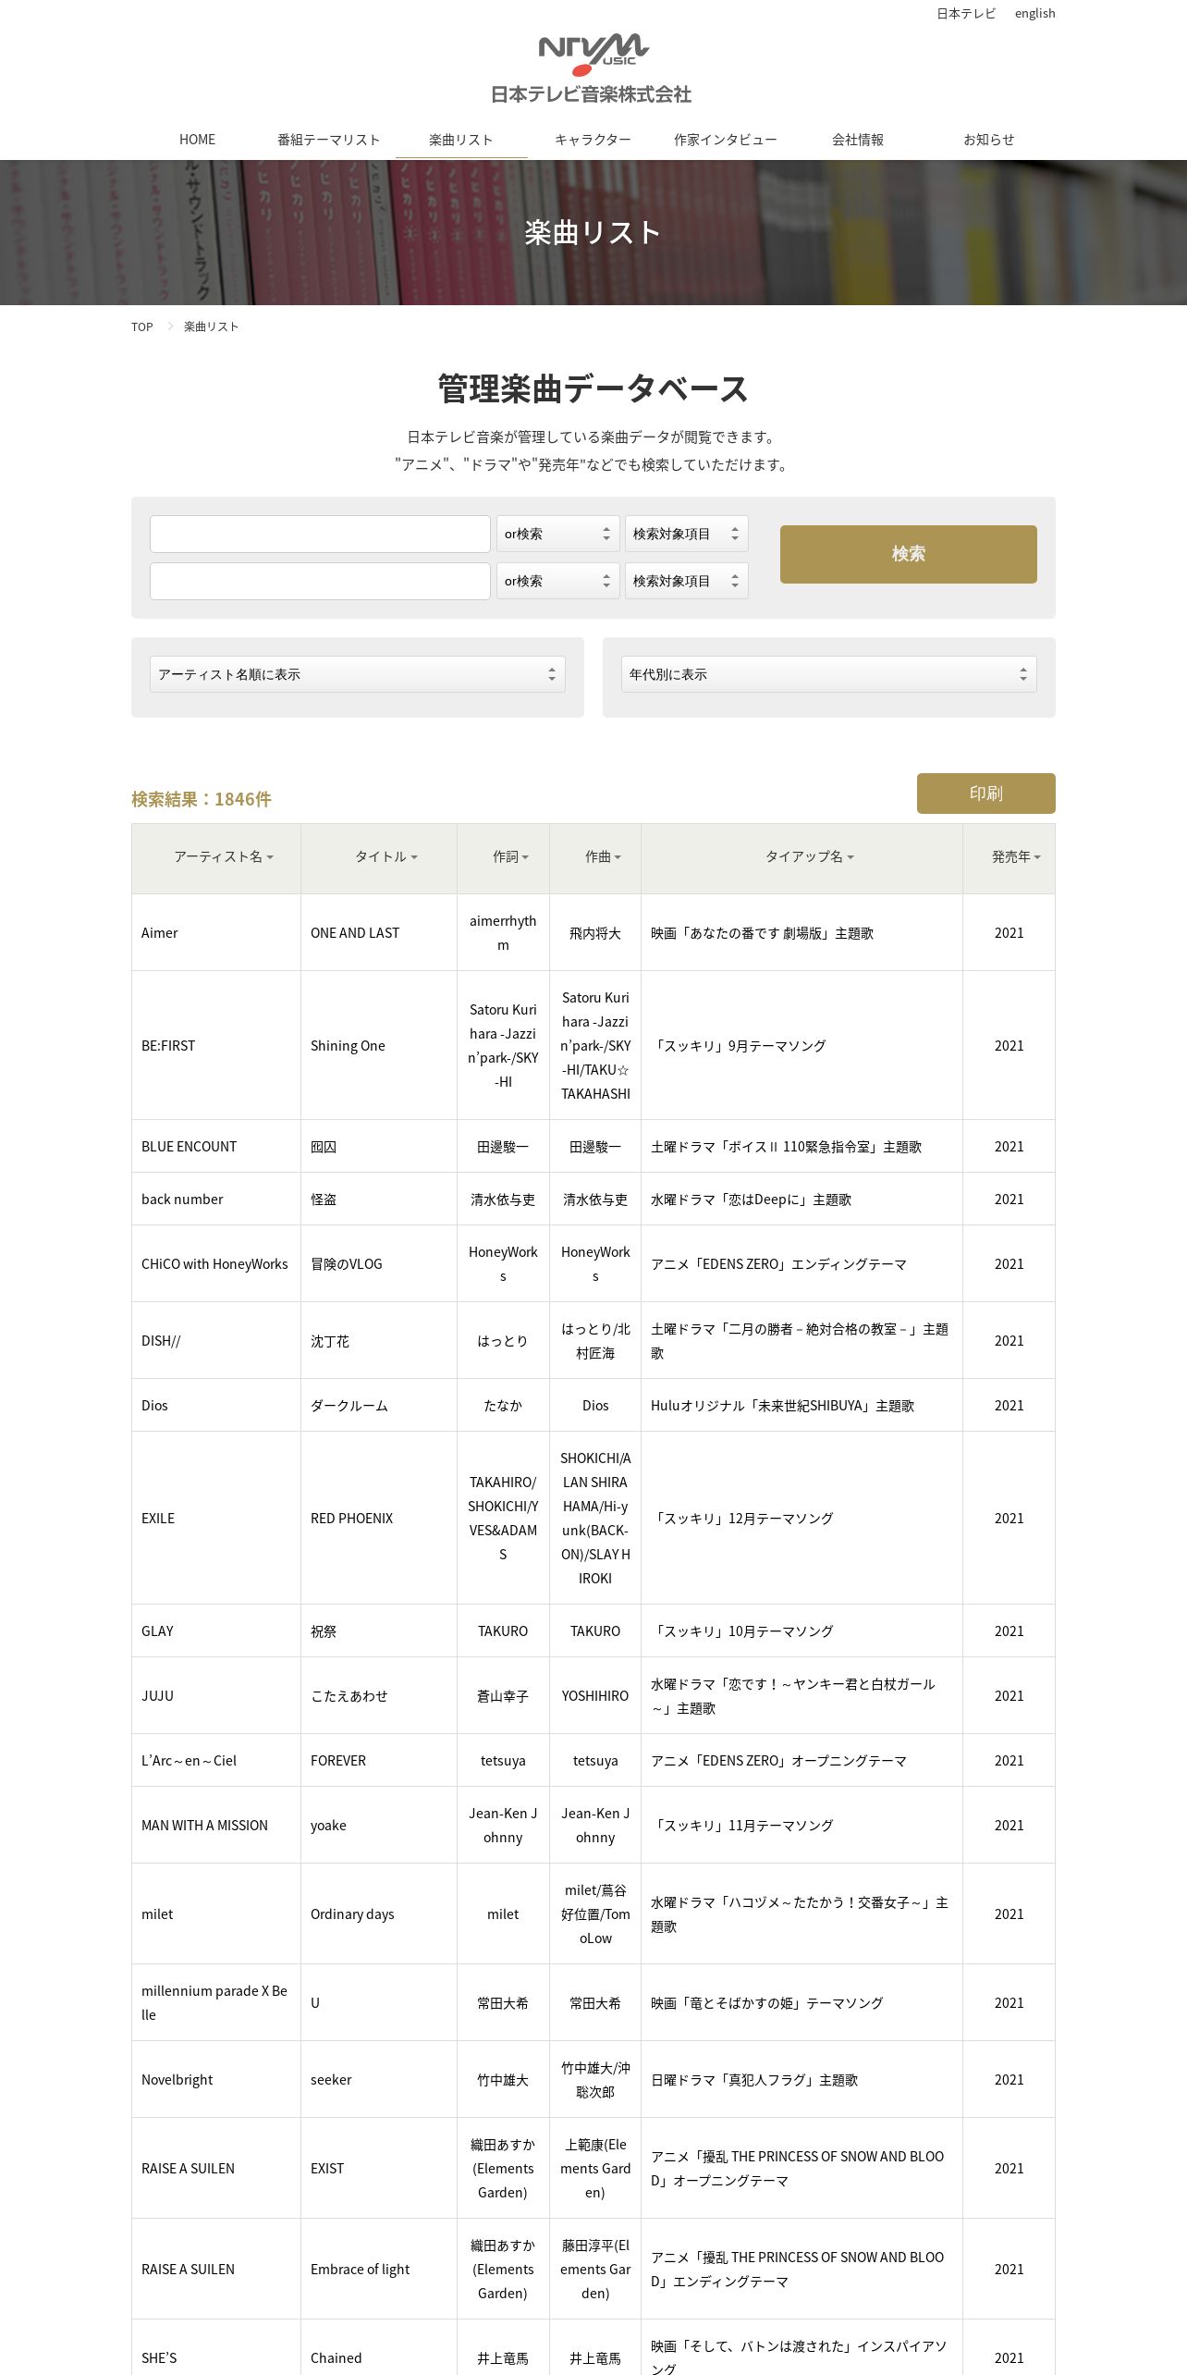Click the Novelbright artist cell
The height and width of the screenshot is (2375, 1187).
point(216,2080)
